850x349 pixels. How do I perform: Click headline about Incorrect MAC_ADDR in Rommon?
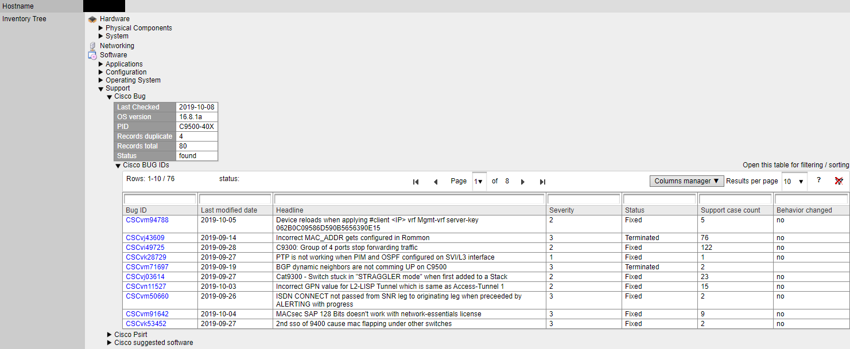pyautogui.click(x=352, y=238)
